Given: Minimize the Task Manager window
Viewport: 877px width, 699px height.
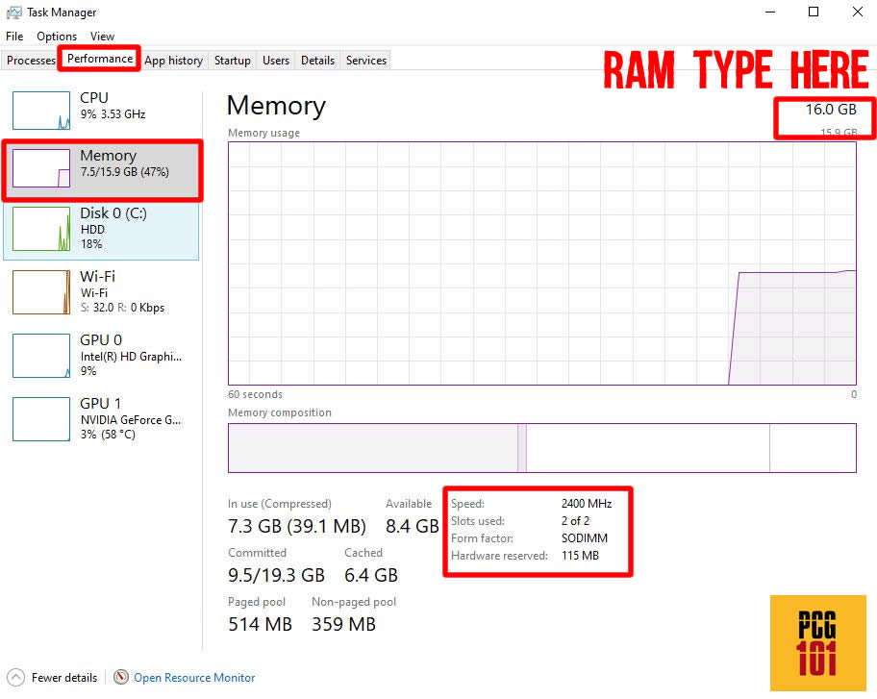Looking at the screenshot, I should tap(770, 12).
